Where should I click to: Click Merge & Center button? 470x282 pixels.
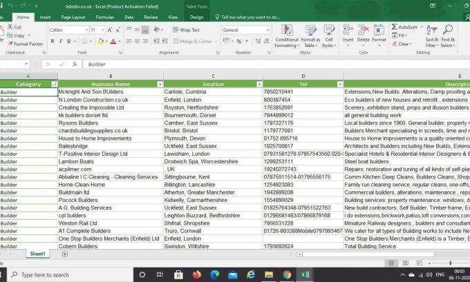coord(192,41)
